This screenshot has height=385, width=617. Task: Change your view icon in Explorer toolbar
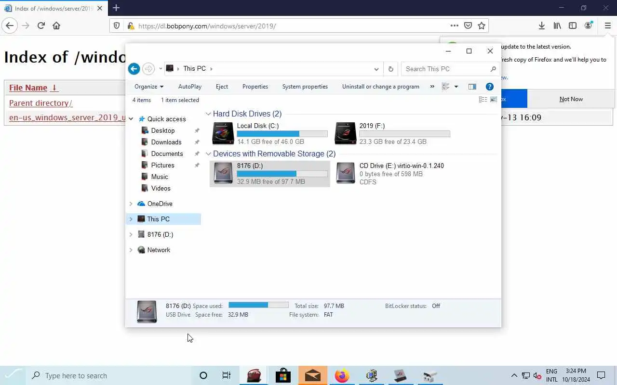445,87
